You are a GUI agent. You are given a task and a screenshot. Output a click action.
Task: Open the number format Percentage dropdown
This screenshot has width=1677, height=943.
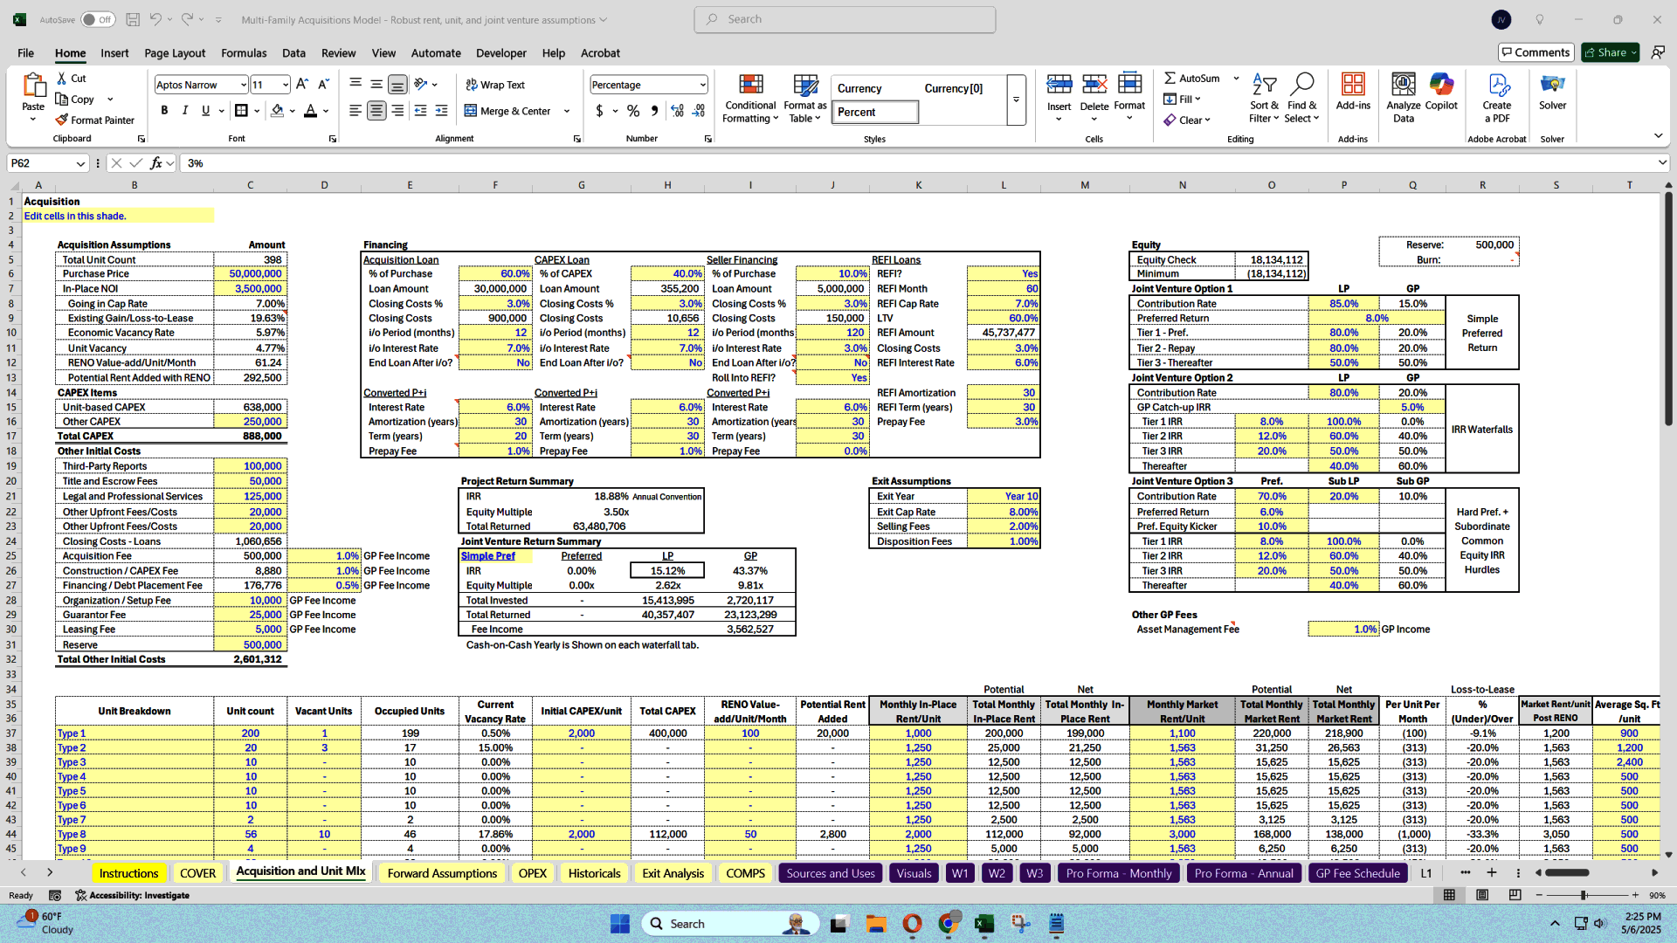click(x=702, y=85)
